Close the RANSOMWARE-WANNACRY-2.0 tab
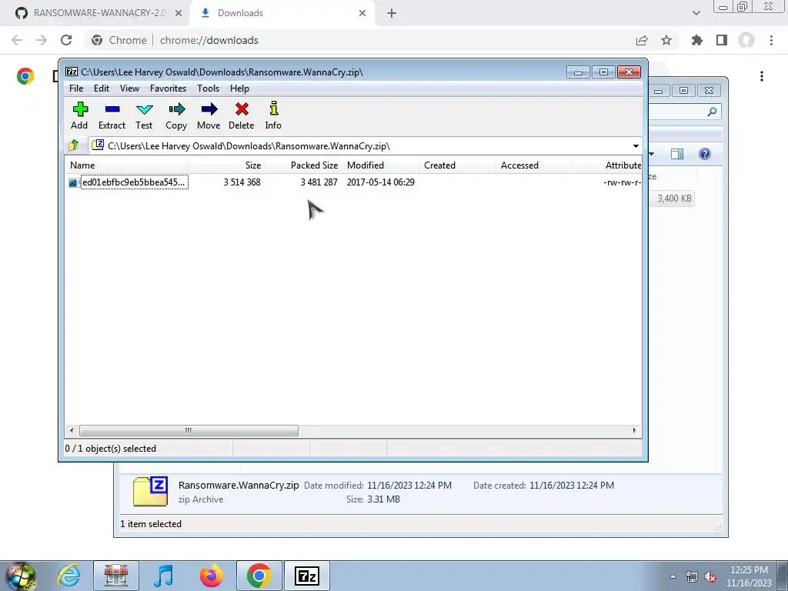Screen dimensions: 788x591 [x=179, y=13]
